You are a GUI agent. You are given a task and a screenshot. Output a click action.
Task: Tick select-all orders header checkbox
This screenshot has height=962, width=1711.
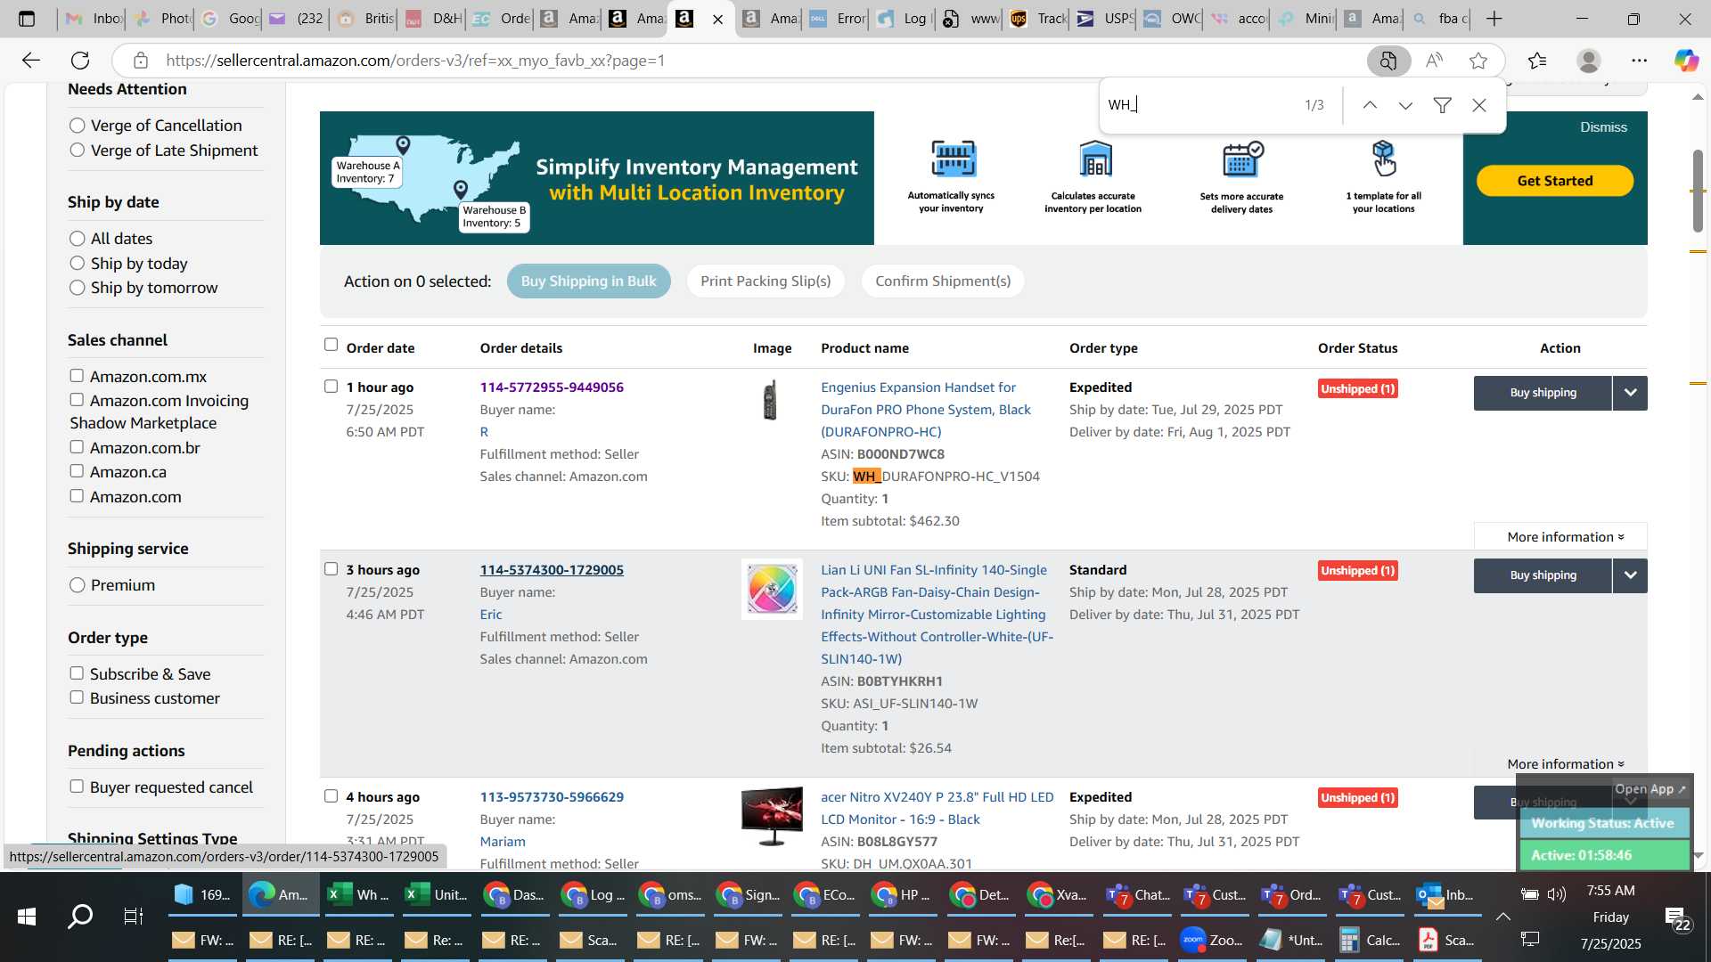(331, 345)
